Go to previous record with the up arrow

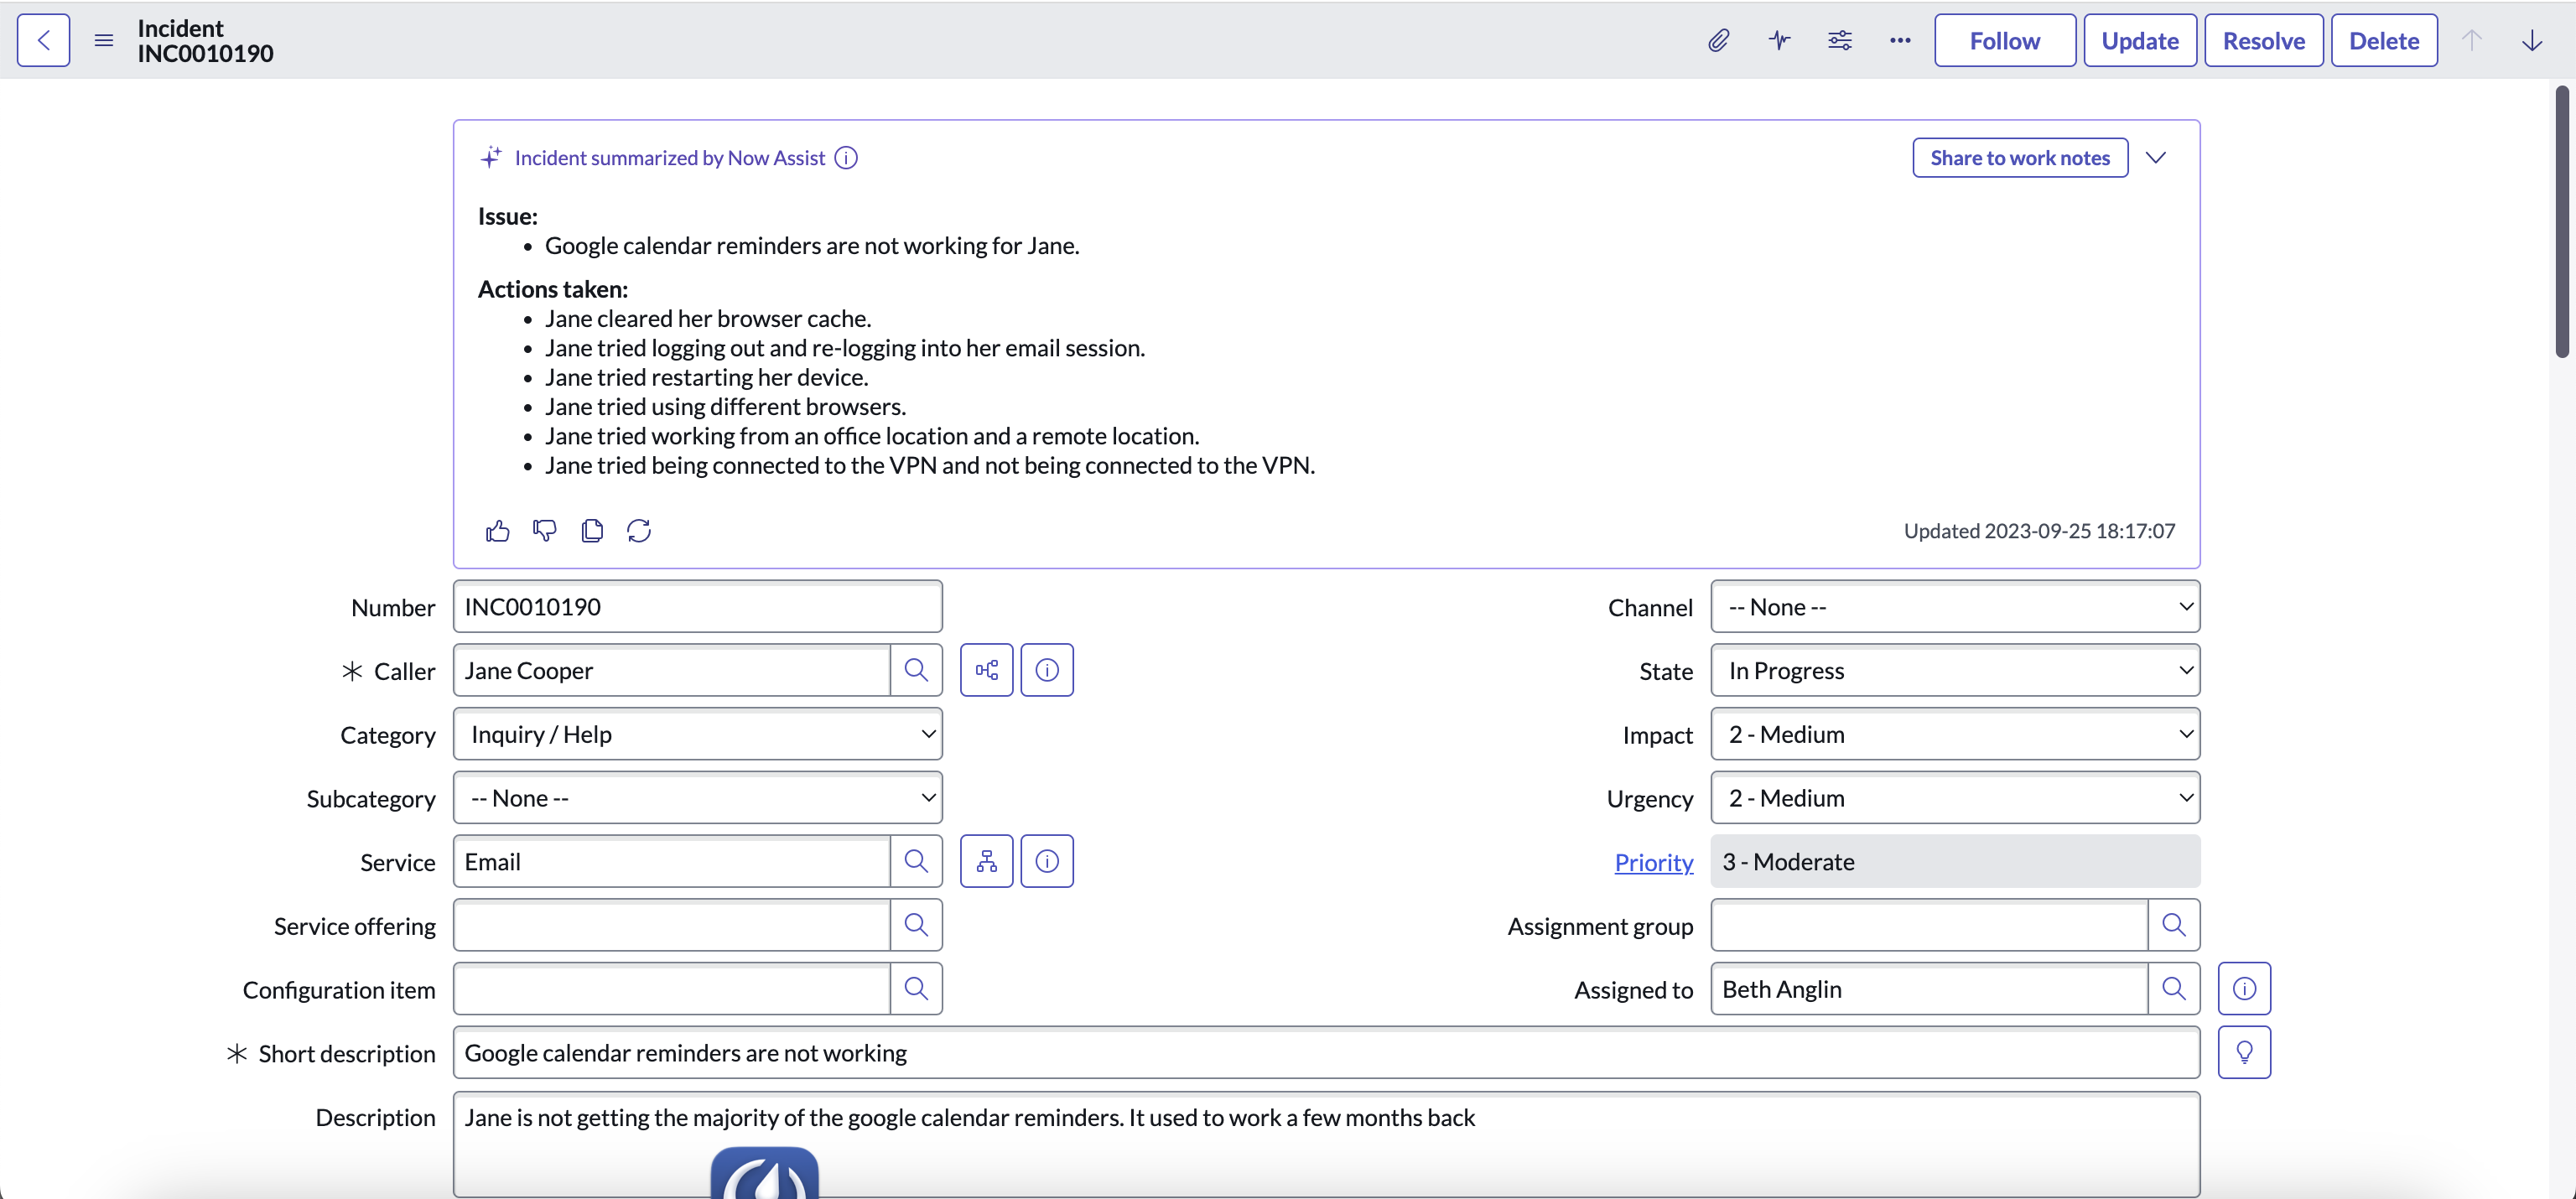point(2471,40)
